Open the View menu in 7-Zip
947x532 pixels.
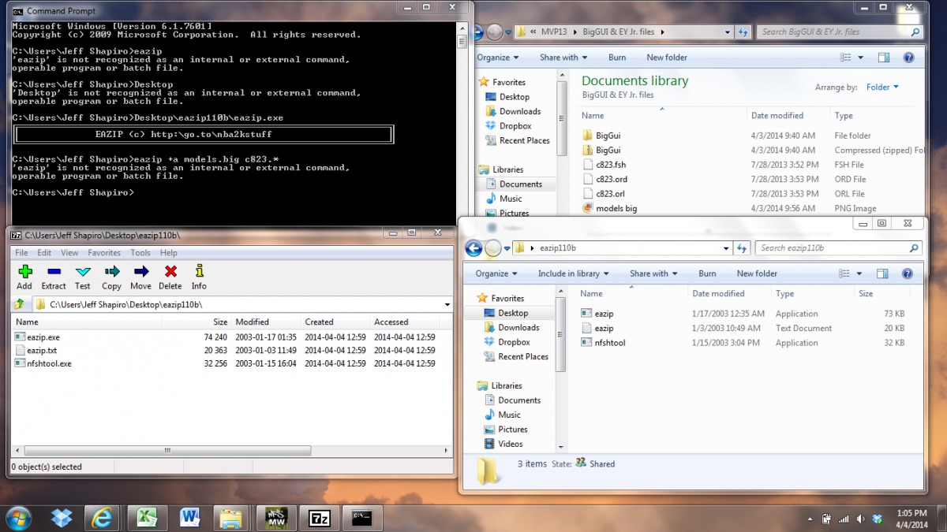pos(69,253)
